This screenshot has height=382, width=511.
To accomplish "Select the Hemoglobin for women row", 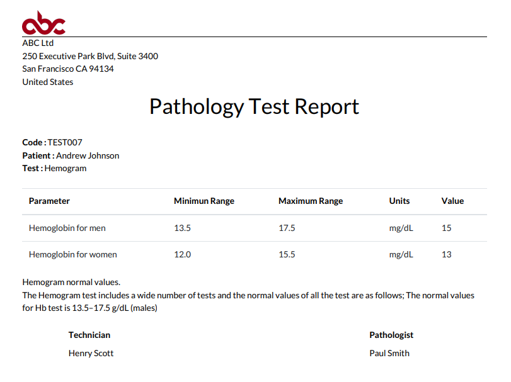I will (x=73, y=255).
